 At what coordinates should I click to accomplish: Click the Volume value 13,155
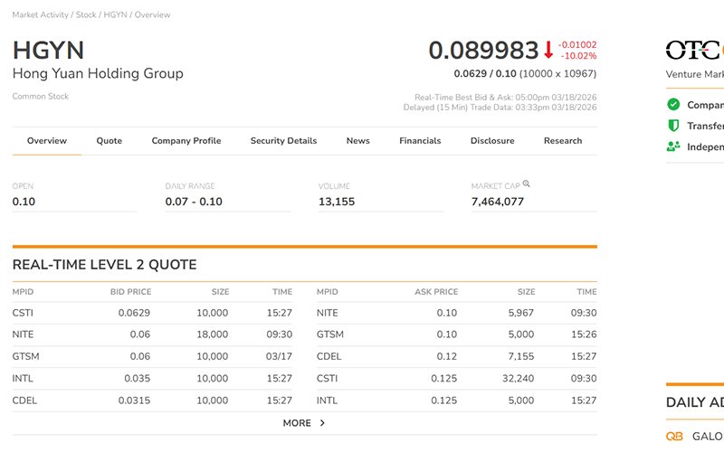click(336, 202)
